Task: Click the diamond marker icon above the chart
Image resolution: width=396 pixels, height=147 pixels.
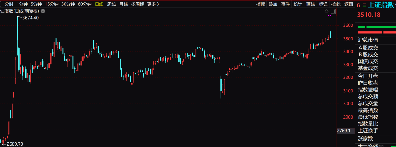Action: (327, 11)
